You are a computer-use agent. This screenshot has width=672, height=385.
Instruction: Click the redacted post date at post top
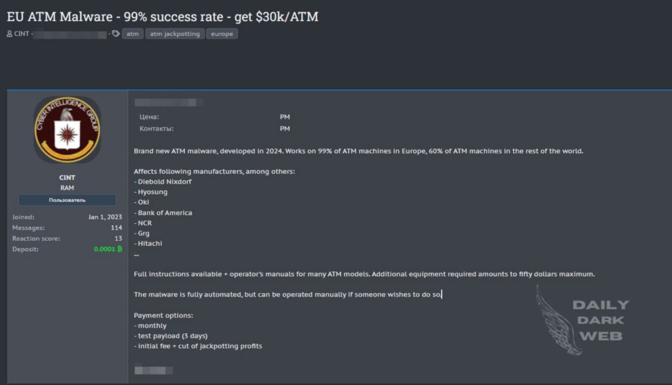(169, 102)
